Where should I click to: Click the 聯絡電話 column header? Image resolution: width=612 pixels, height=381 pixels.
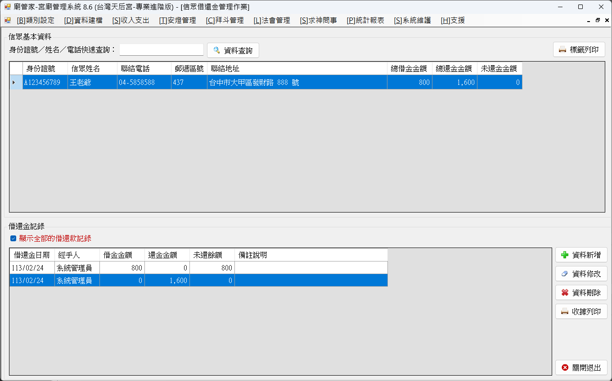point(144,69)
